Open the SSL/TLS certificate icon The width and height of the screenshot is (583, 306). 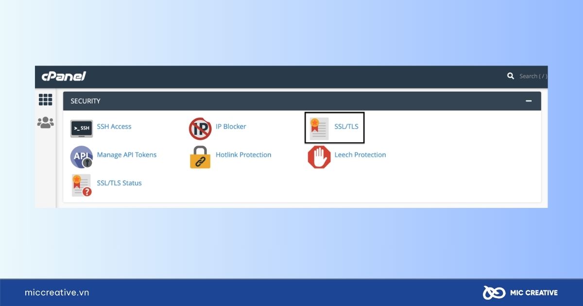pyautogui.click(x=319, y=129)
